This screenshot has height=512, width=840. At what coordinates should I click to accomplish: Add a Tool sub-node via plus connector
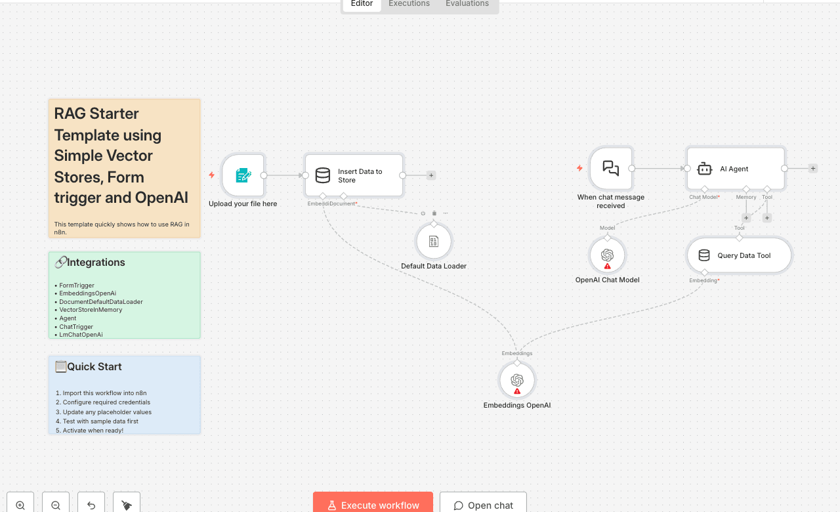click(x=766, y=217)
